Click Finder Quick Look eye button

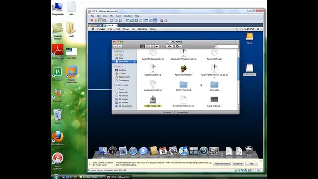pyautogui.click(x=169, y=46)
